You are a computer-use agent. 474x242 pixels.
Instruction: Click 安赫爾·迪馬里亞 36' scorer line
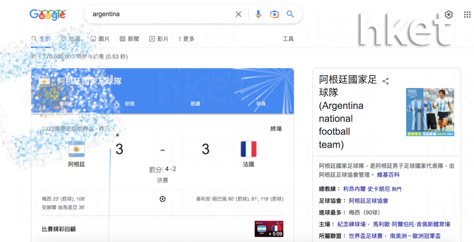[63, 207]
